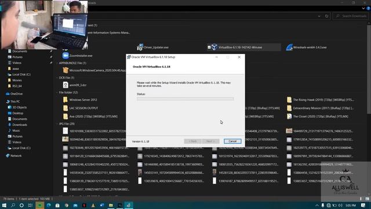The image size is (371, 209).
Task: Show hidden system tray icons
Action: (317, 205)
